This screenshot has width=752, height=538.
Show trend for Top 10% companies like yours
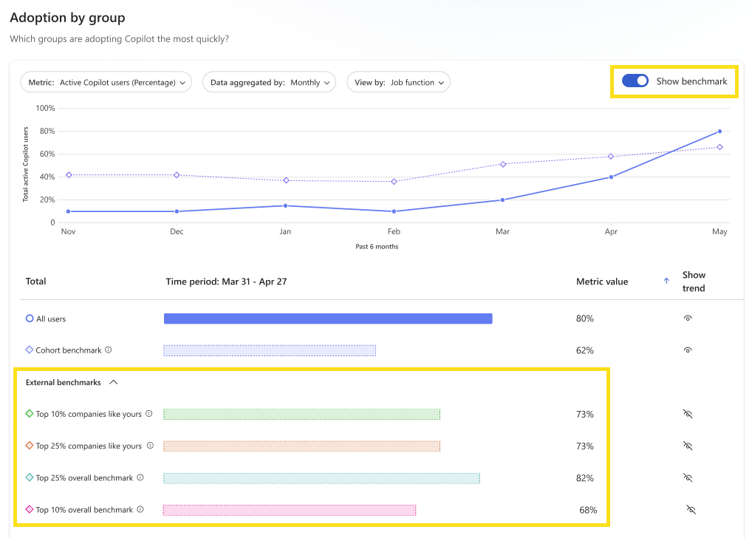688,414
